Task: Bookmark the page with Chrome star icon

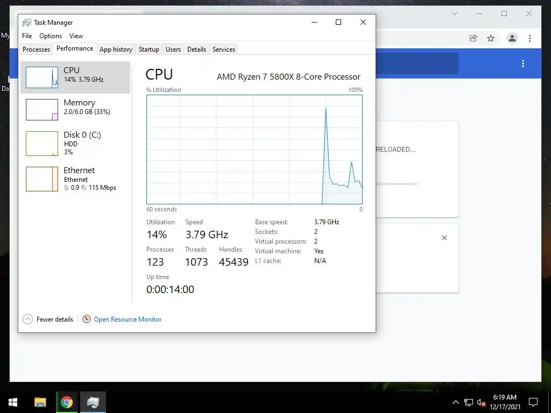Action: click(491, 38)
